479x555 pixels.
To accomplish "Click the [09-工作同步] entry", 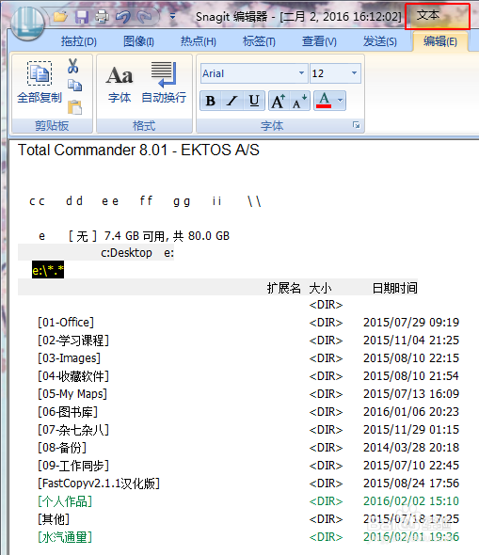I will click(73, 466).
